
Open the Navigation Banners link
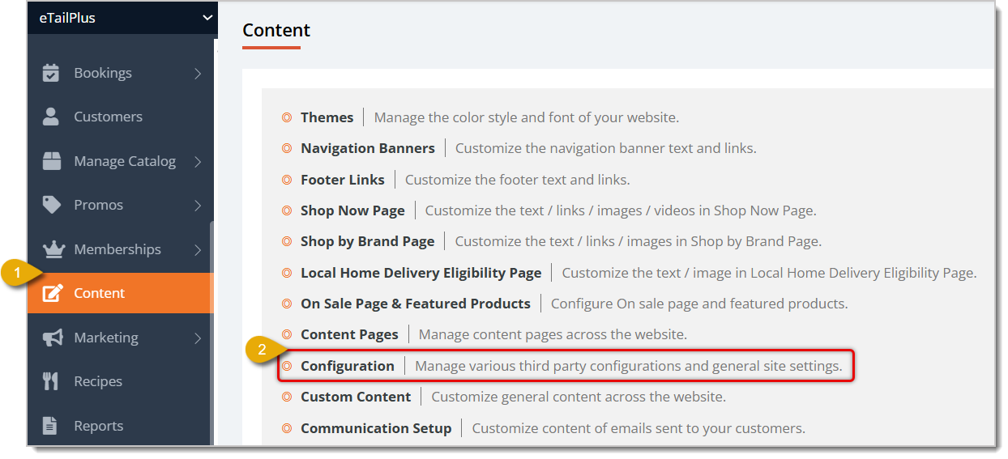click(x=367, y=148)
